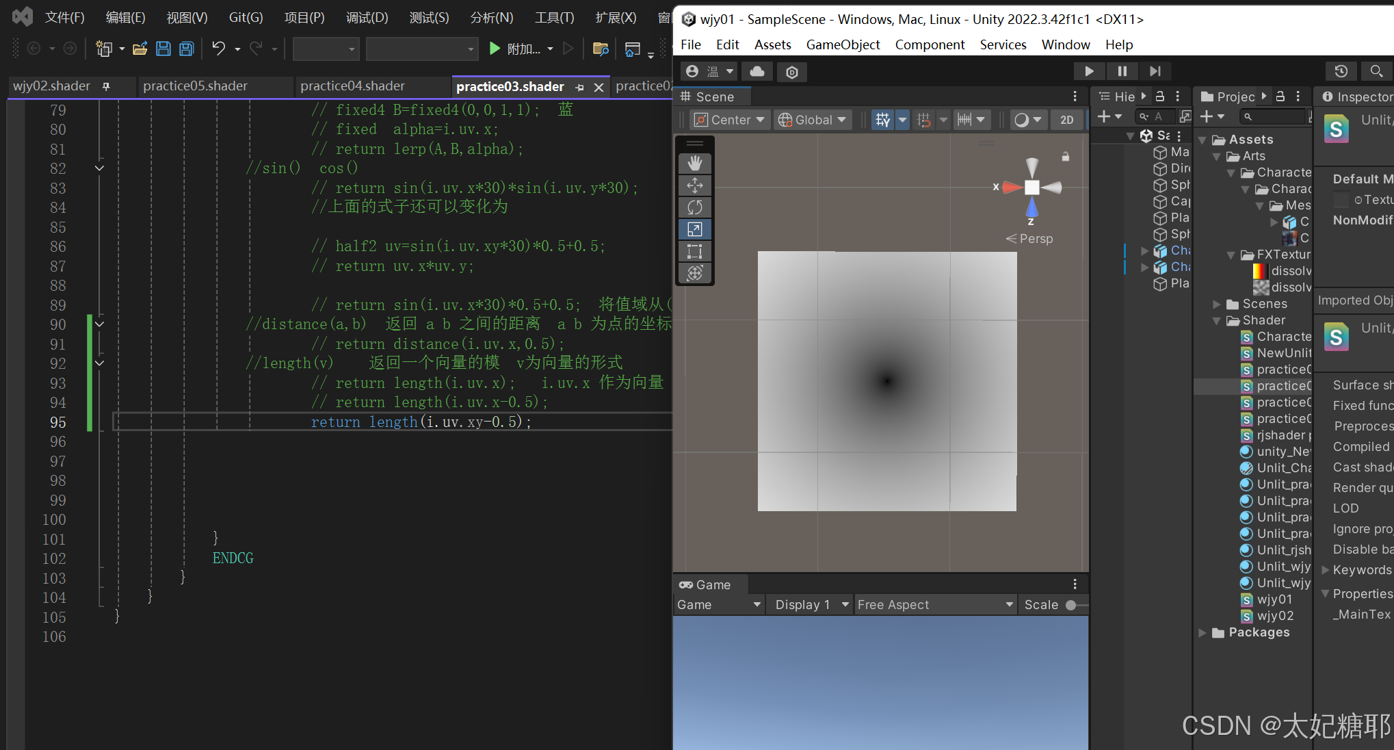Open the Global handle rotation dropdown

[813, 120]
